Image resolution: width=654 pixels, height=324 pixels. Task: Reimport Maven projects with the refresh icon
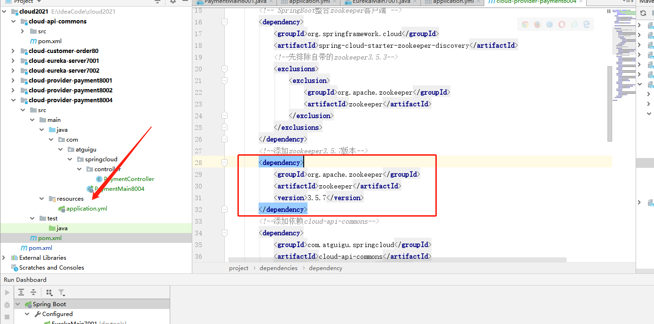click(x=643, y=13)
